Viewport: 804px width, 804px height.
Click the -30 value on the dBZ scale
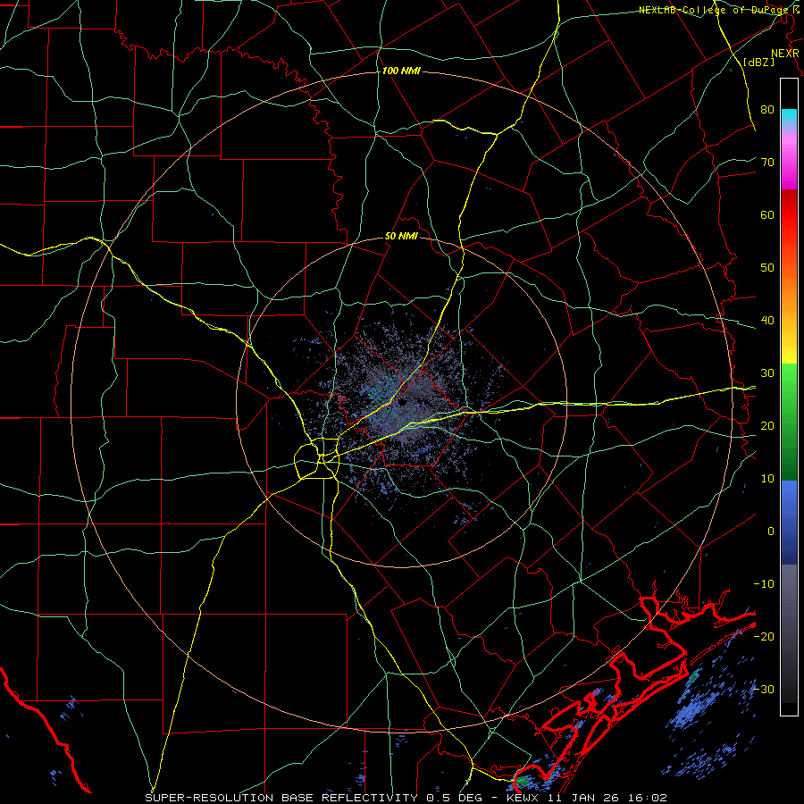click(x=764, y=689)
